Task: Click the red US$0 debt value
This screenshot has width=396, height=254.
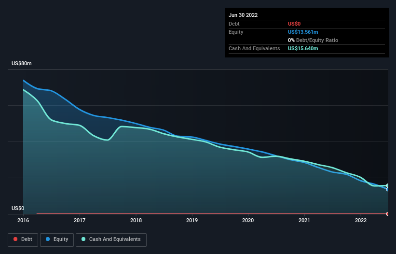Action: click(294, 24)
